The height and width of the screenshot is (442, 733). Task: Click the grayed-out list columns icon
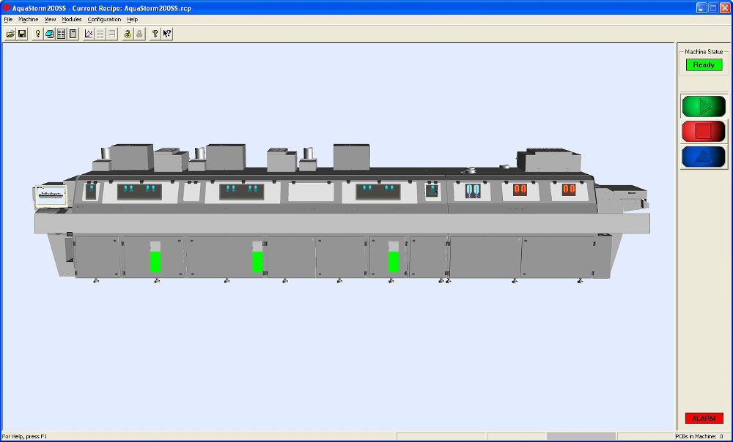tap(100, 34)
